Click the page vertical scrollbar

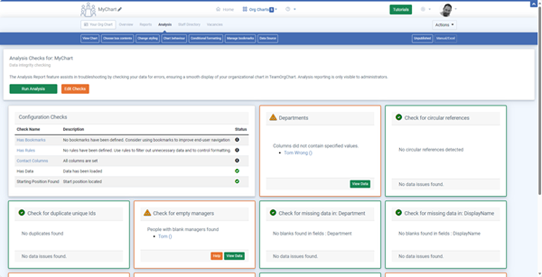coord(539,100)
